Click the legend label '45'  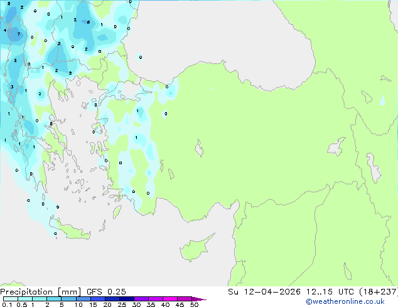(180, 304)
